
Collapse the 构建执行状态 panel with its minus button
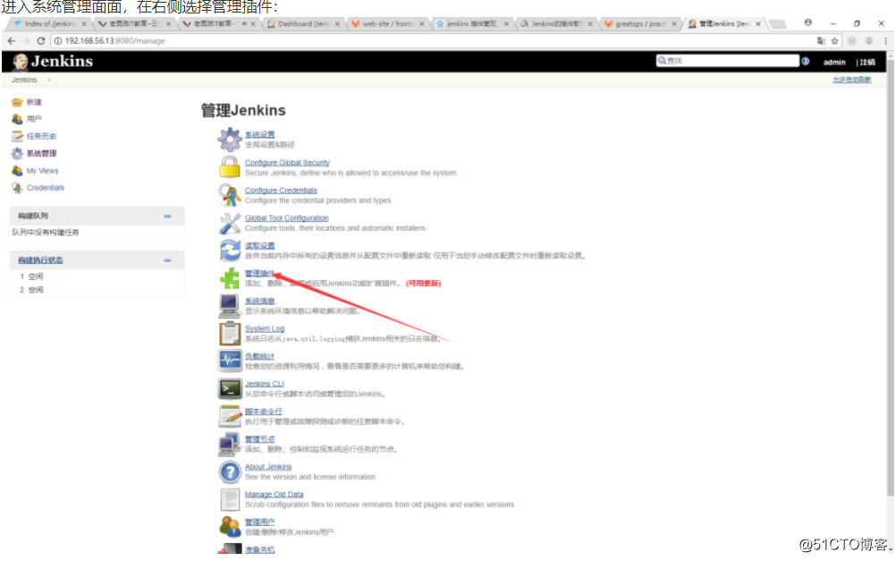(167, 260)
